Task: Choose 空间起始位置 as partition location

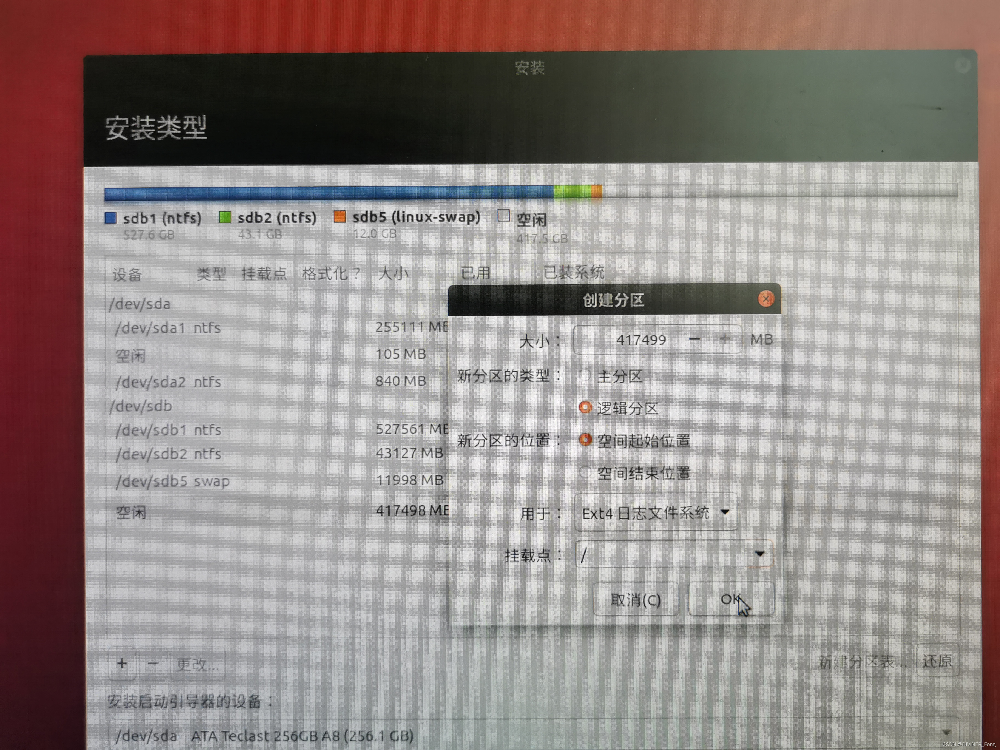Action: coord(634,440)
